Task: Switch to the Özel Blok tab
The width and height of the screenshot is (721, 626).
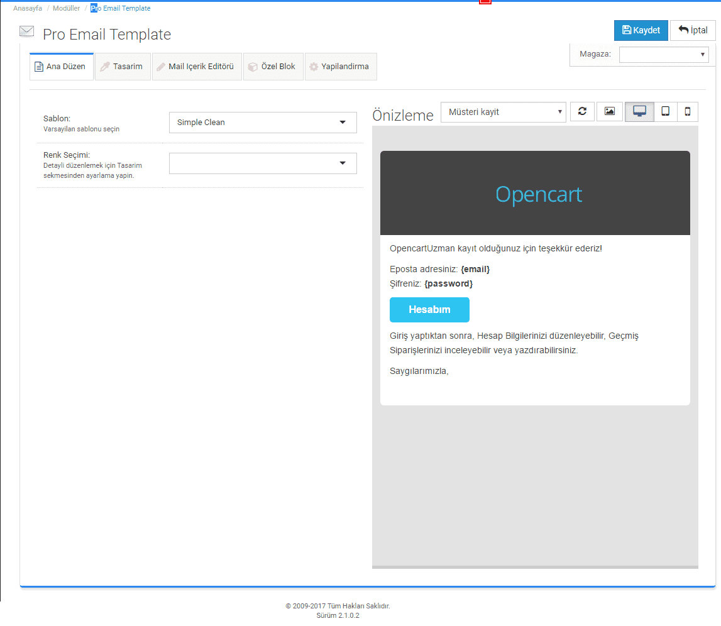Action: click(273, 67)
